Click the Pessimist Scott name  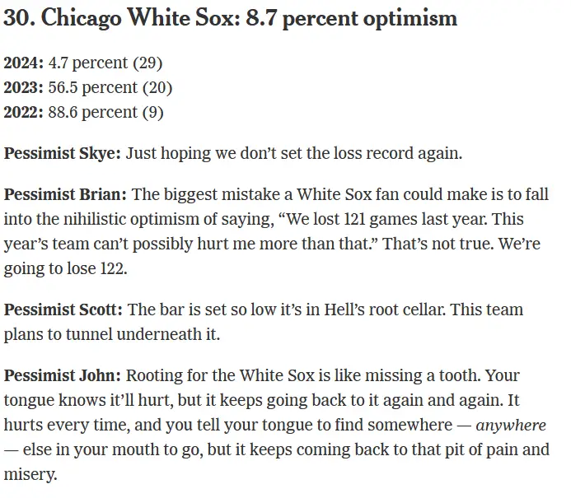pyautogui.click(x=63, y=310)
